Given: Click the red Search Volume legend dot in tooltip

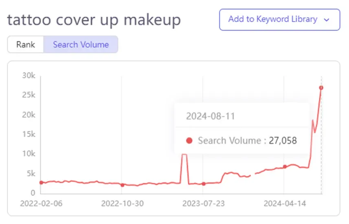Looking at the screenshot, I should (x=189, y=140).
